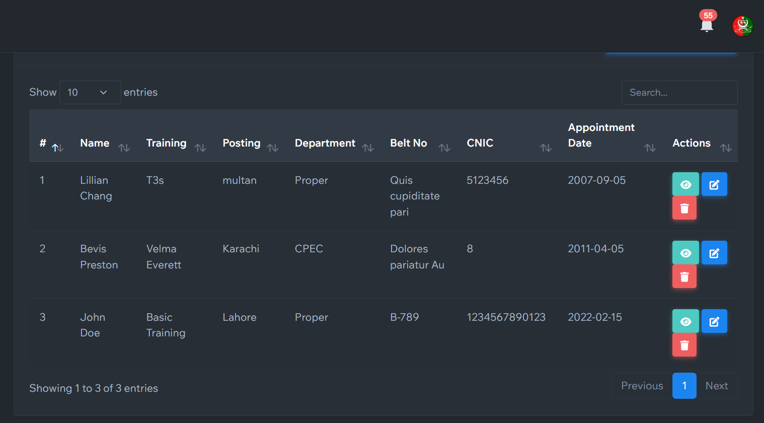Delete the Lillian Chang record

click(684, 208)
